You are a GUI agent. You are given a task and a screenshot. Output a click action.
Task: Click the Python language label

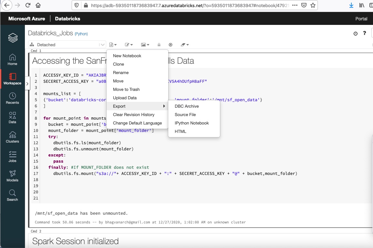click(81, 34)
